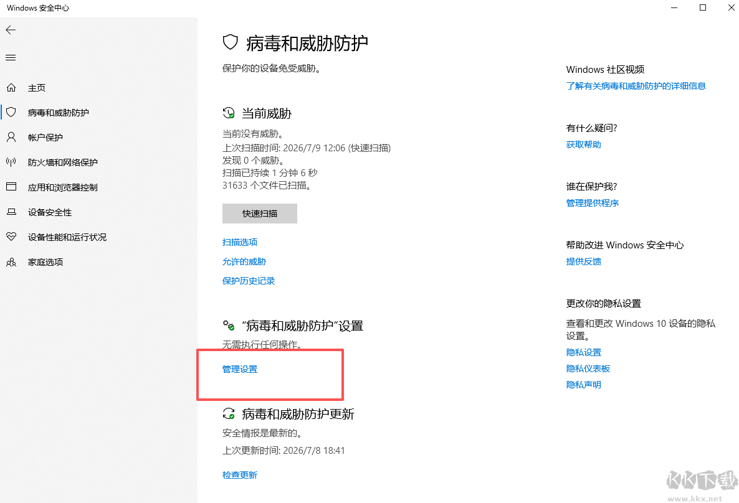Click the person icon for 帐户保护
The width and height of the screenshot is (739, 503).
(x=11, y=137)
